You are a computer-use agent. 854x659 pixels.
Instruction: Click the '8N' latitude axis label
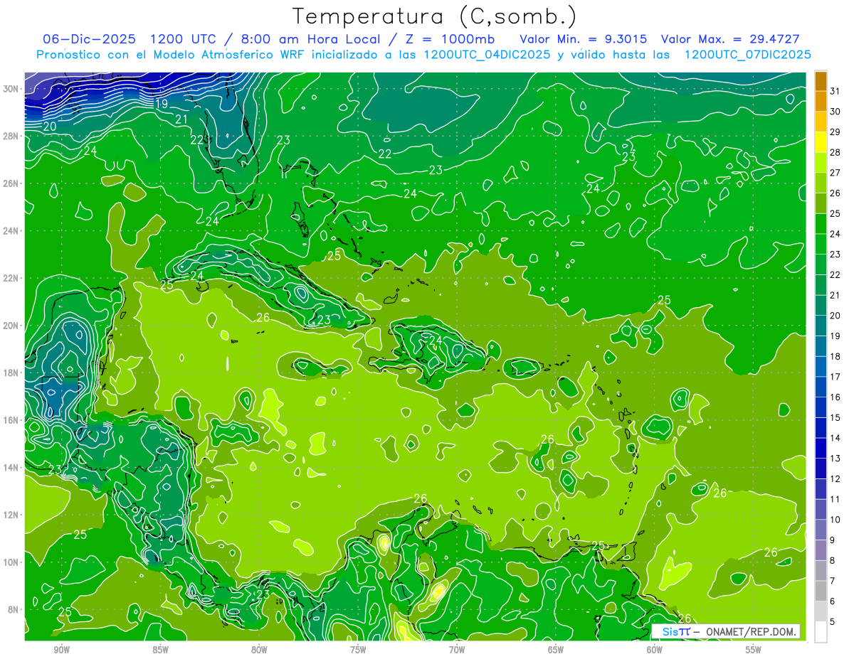pyautogui.click(x=14, y=610)
